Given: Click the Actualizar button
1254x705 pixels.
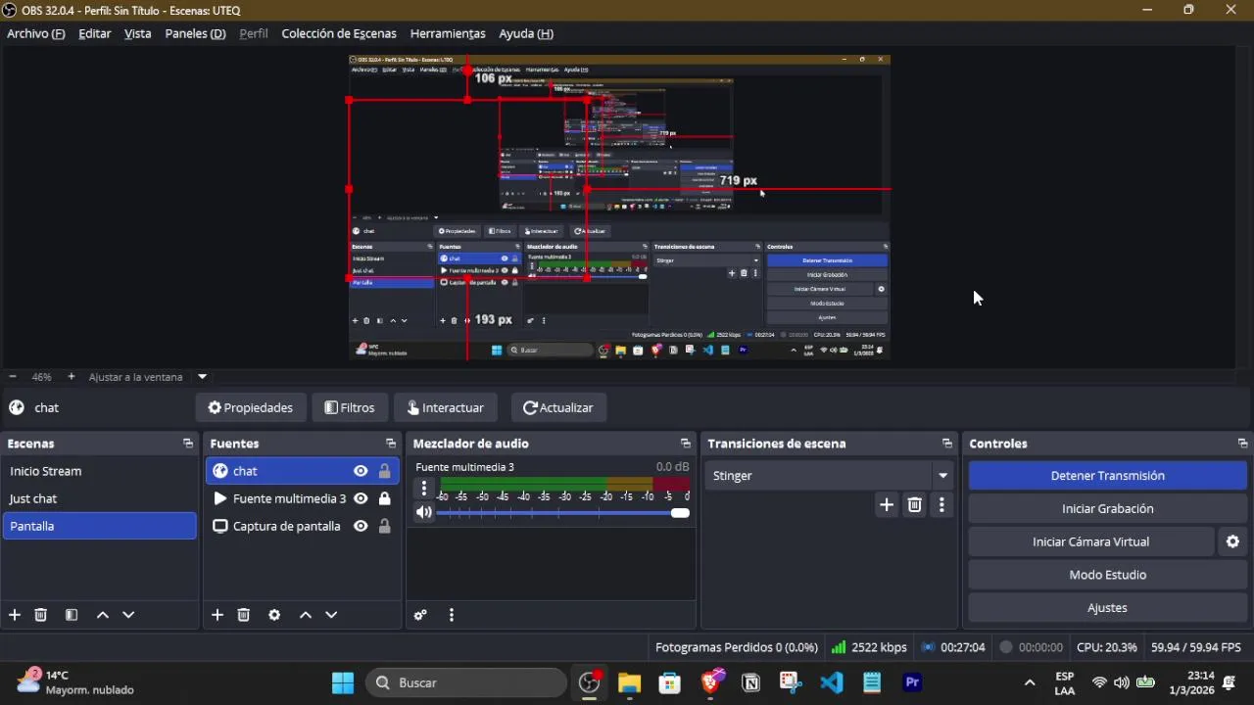Looking at the screenshot, I should click(558, 407).
